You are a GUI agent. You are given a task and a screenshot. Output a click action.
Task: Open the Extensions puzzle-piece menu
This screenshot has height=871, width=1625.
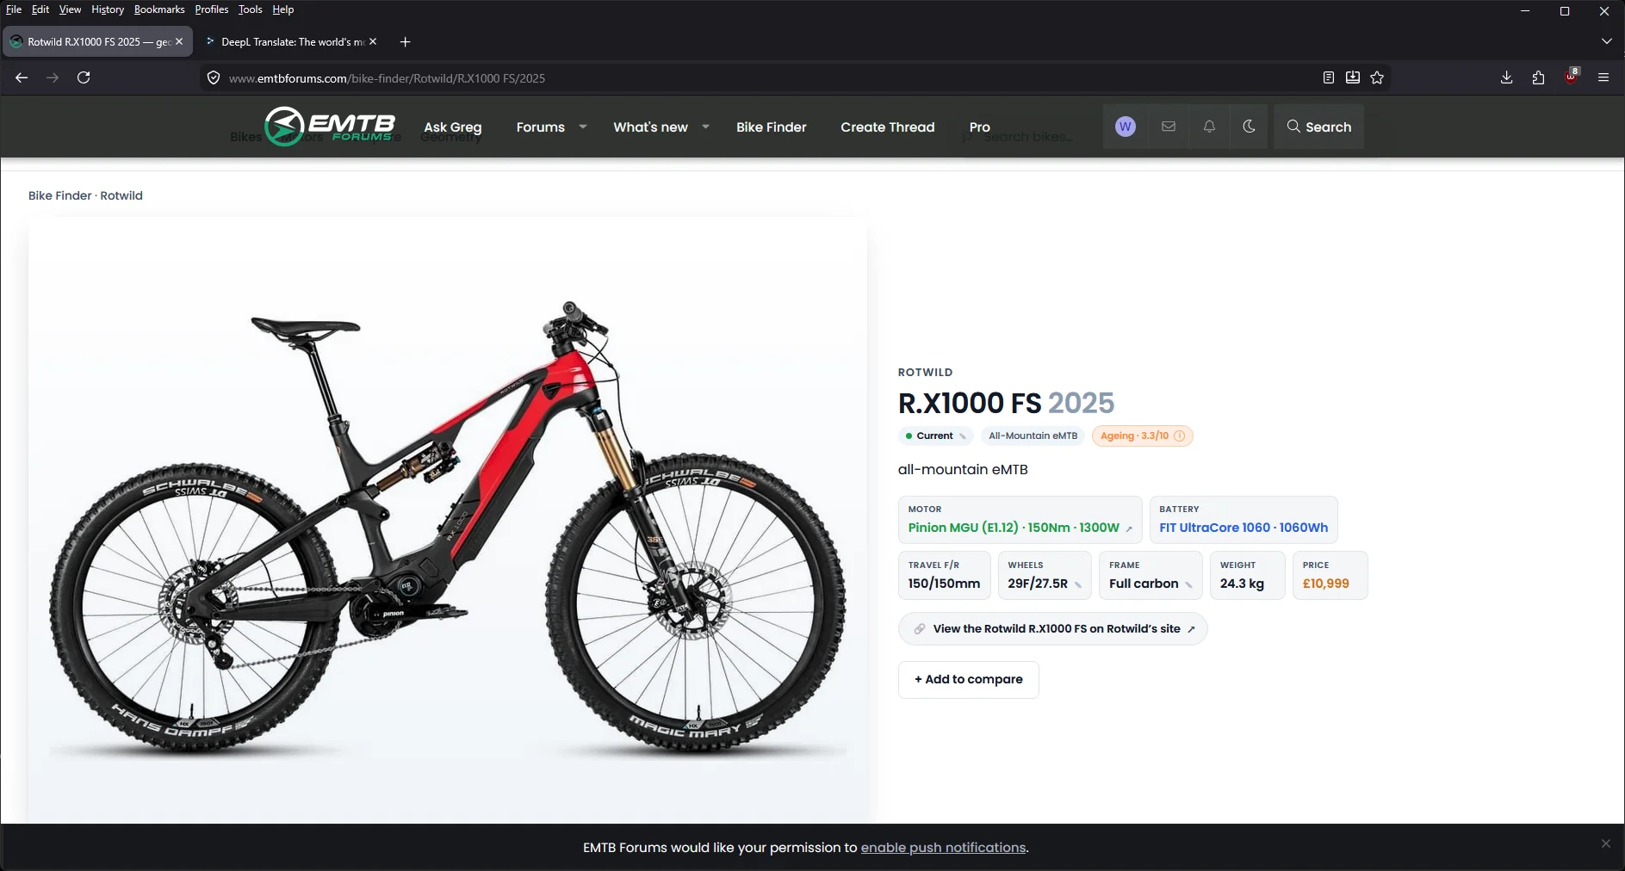(x=1539, y=77)
